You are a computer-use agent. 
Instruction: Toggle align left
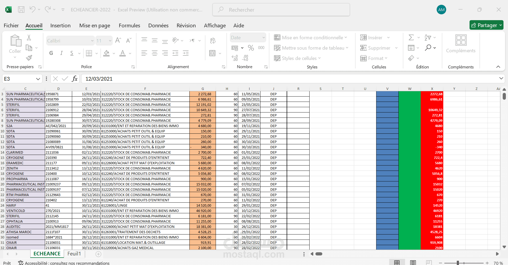(x=144, y=53)
